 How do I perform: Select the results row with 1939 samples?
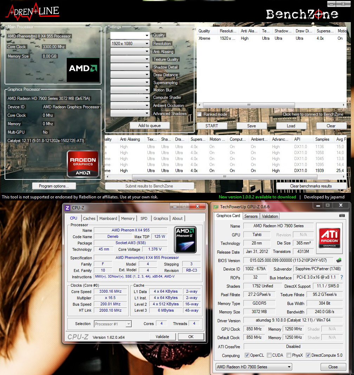click(x=225, y=171)
